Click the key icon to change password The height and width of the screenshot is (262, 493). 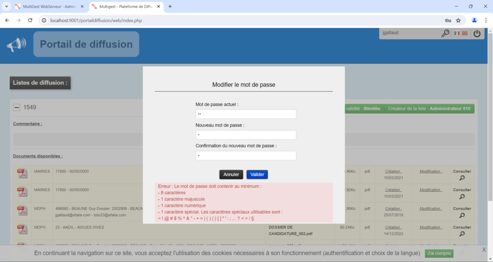tap(445, 34)
